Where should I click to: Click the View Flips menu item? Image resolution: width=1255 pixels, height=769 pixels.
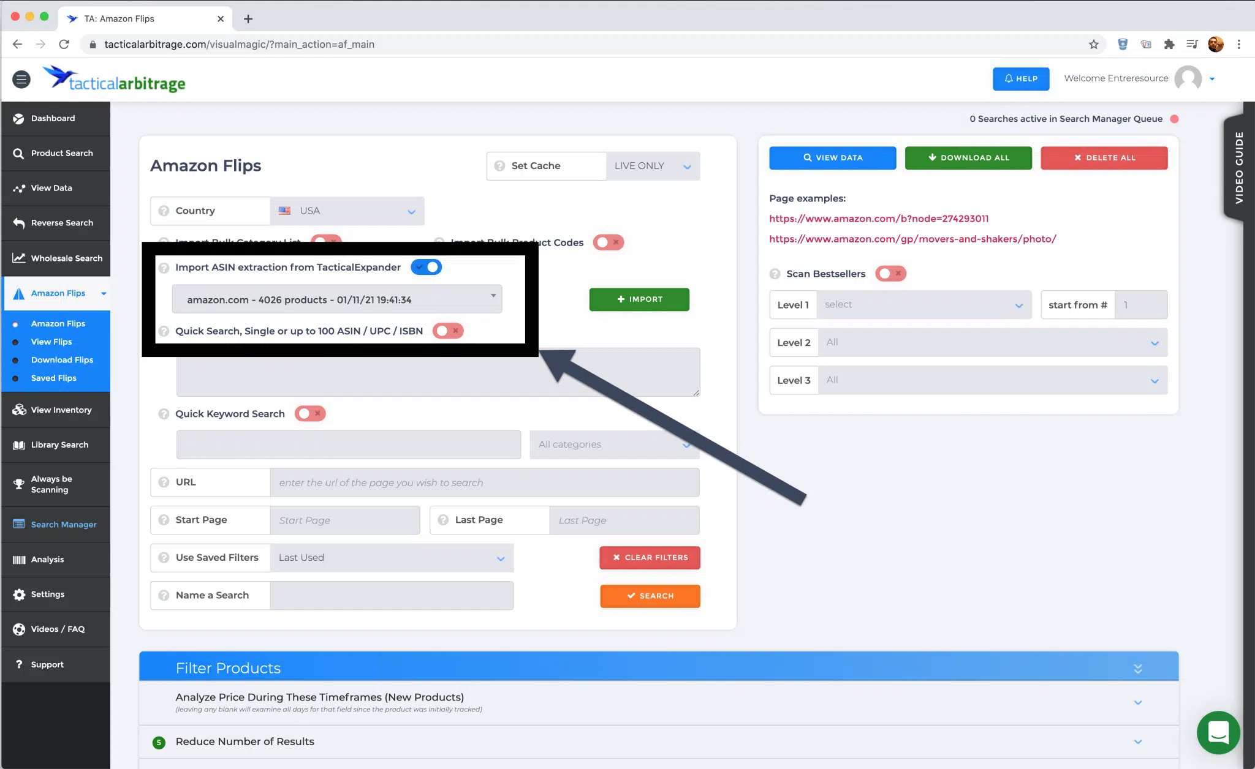51,341
